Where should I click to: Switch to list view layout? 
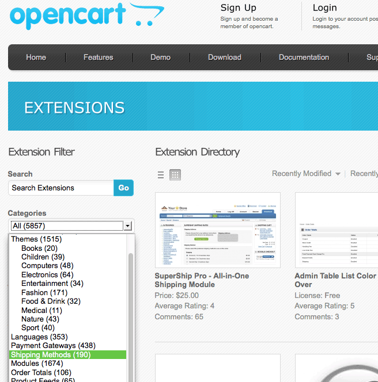tap(161, 175)
